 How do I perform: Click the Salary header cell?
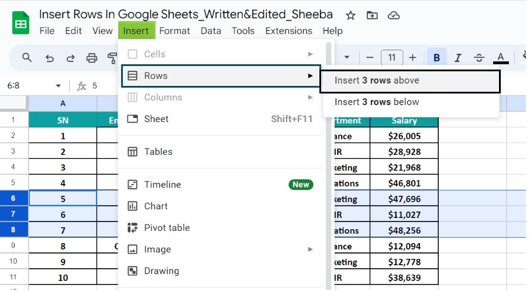[404, 120]
